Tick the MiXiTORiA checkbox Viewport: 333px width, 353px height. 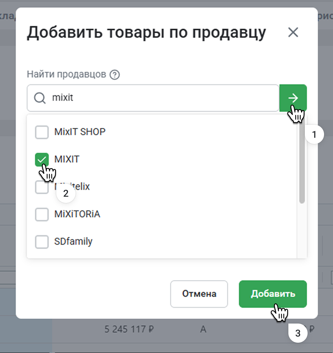coord(42,215)
